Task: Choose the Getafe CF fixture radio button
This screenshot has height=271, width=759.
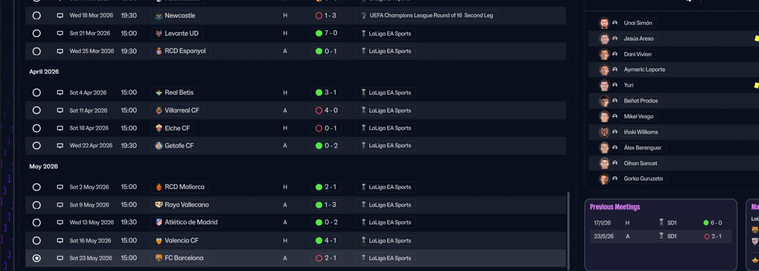Action: (37, 146)
